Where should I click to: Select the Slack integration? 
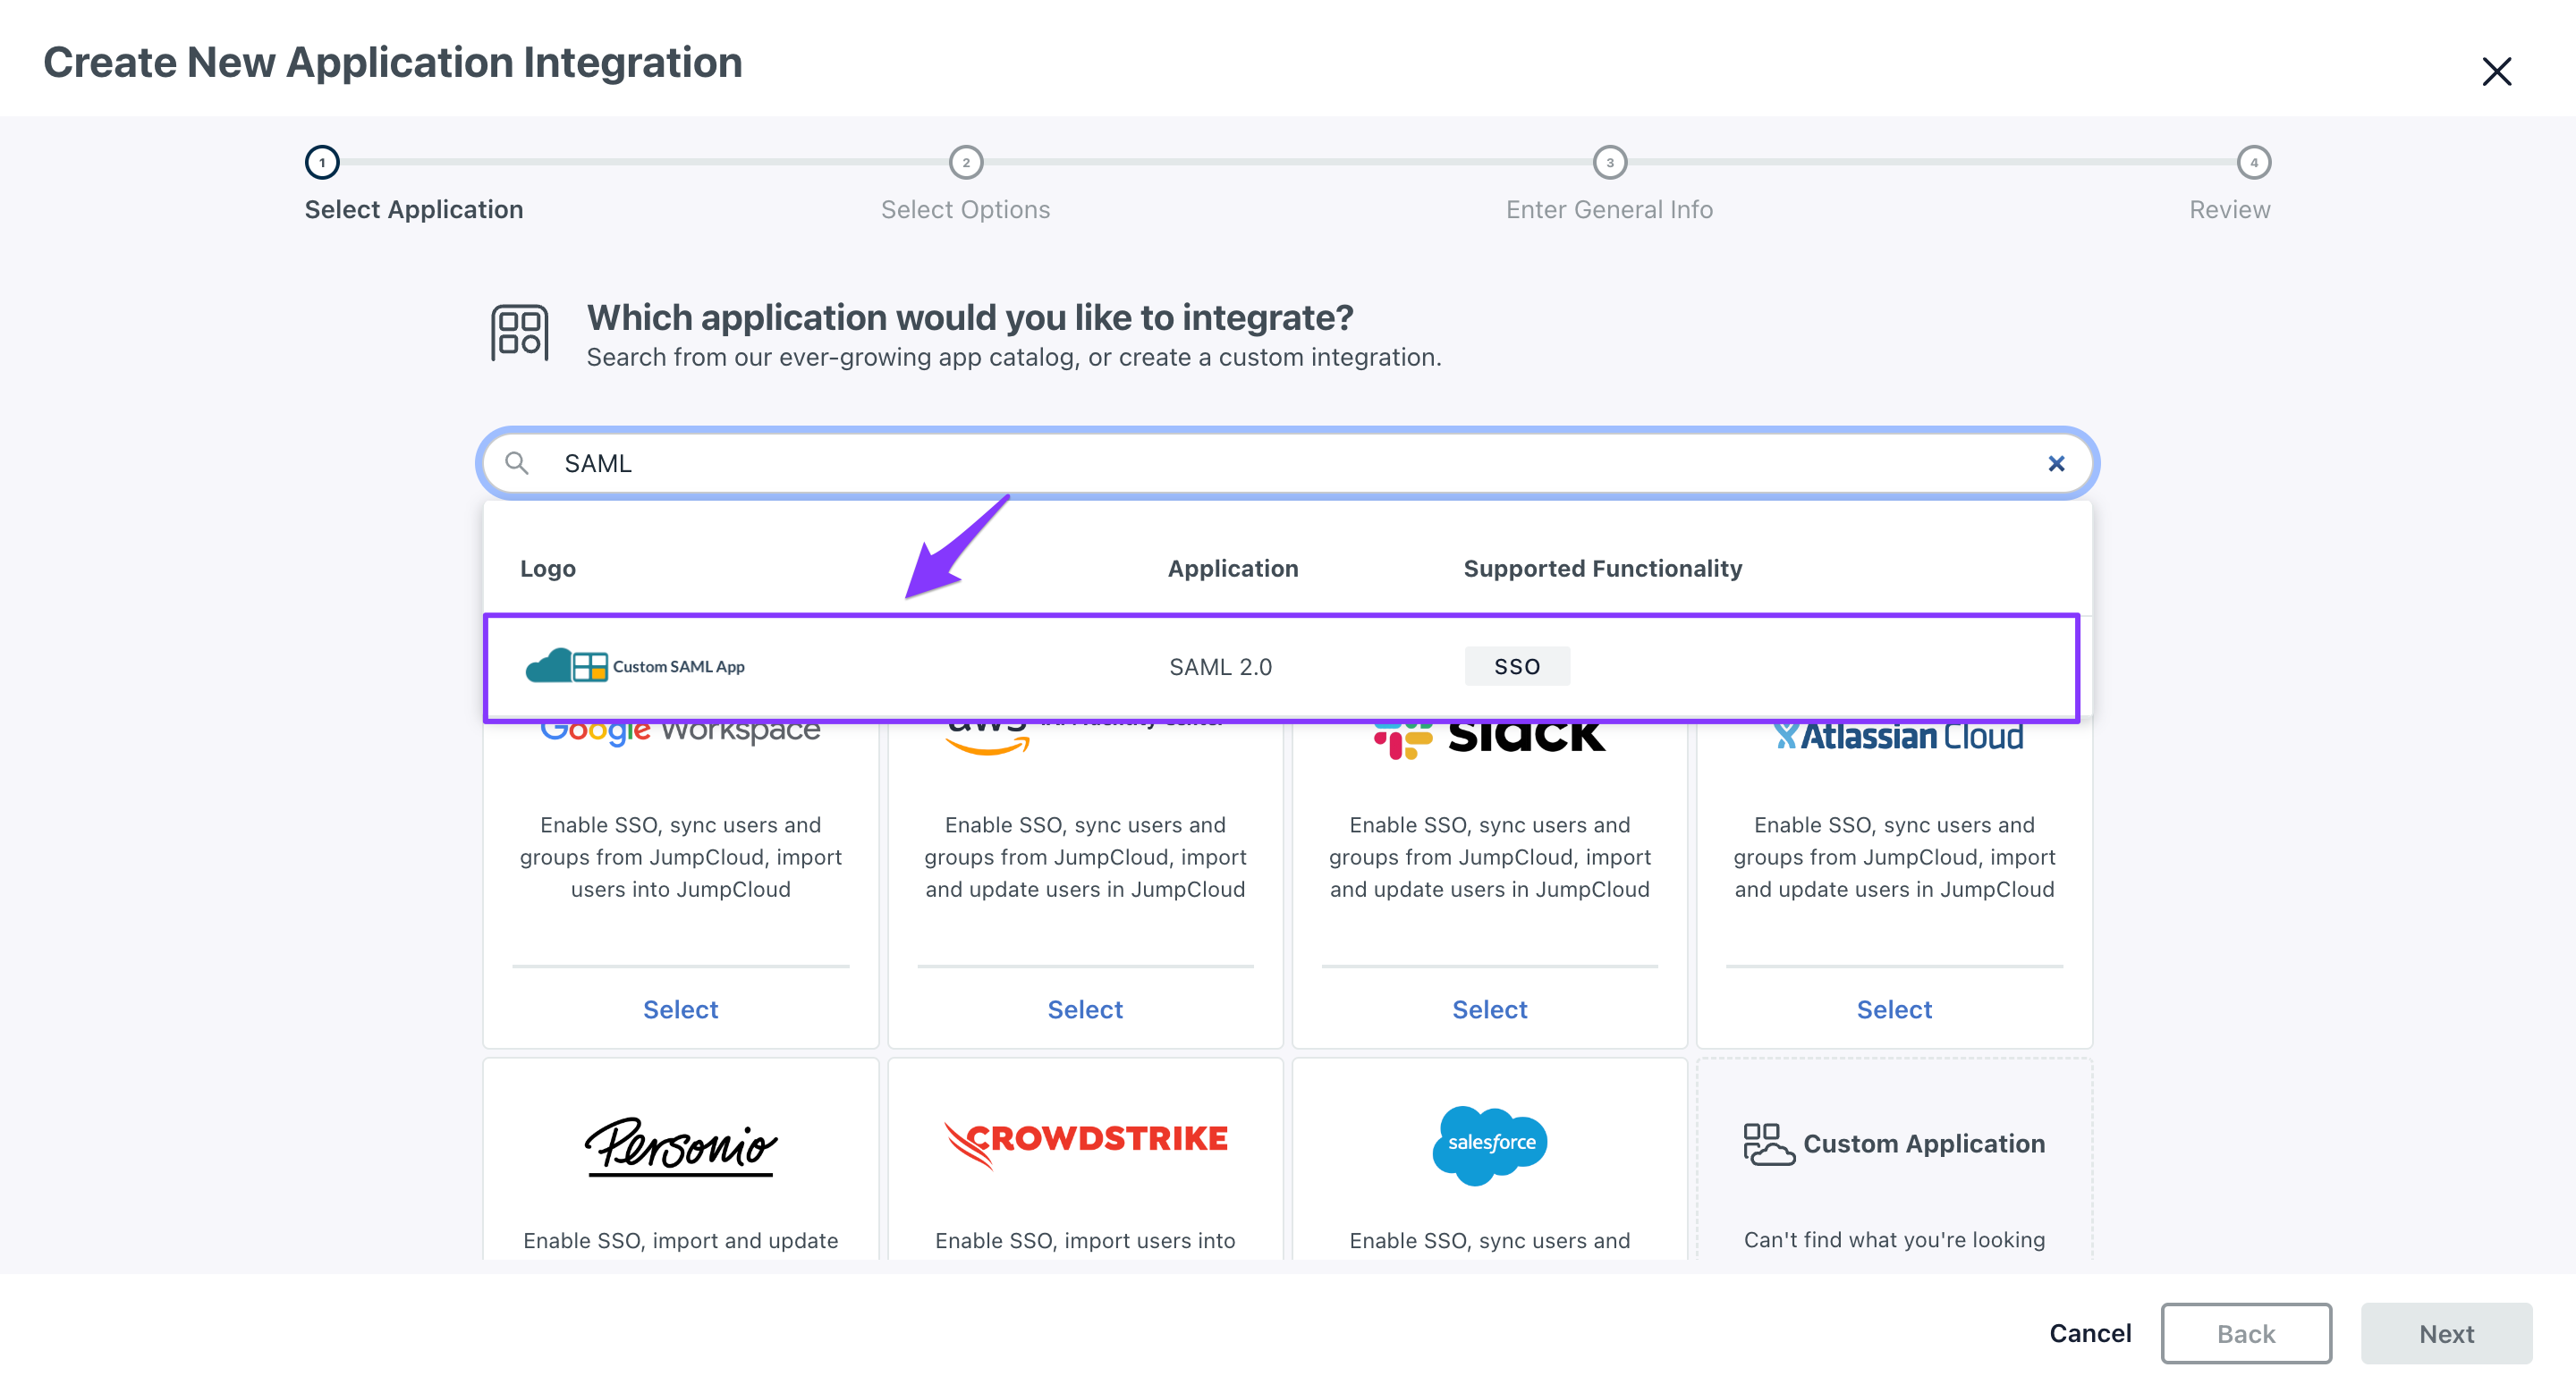tap(1489, 1009)
